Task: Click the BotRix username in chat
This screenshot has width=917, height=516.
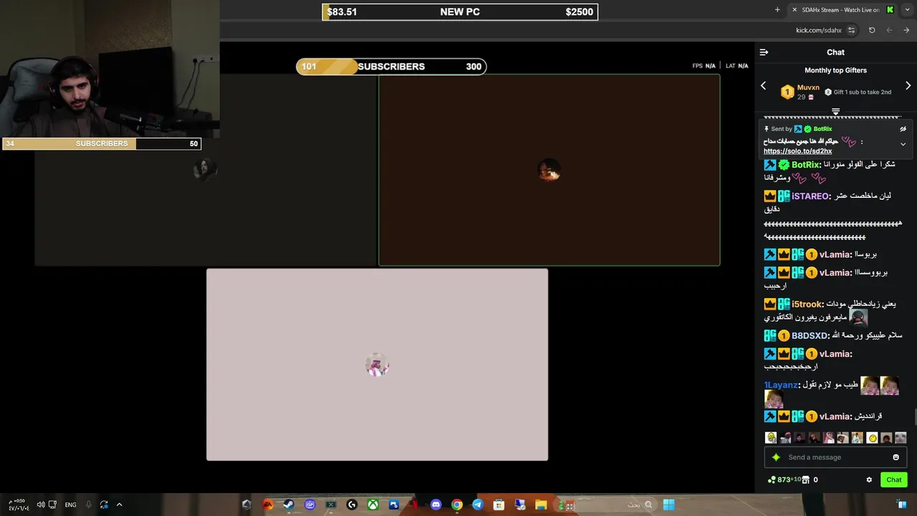Action: click(x=805, y=165)
